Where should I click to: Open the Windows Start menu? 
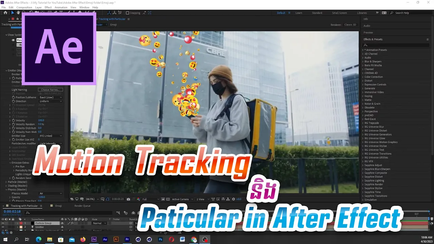[5, 239]
